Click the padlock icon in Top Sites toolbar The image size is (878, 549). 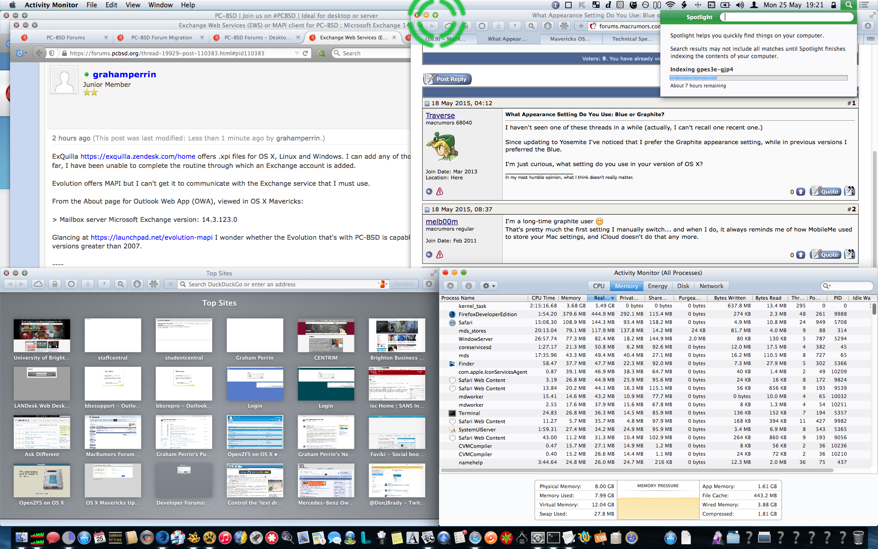55,284
